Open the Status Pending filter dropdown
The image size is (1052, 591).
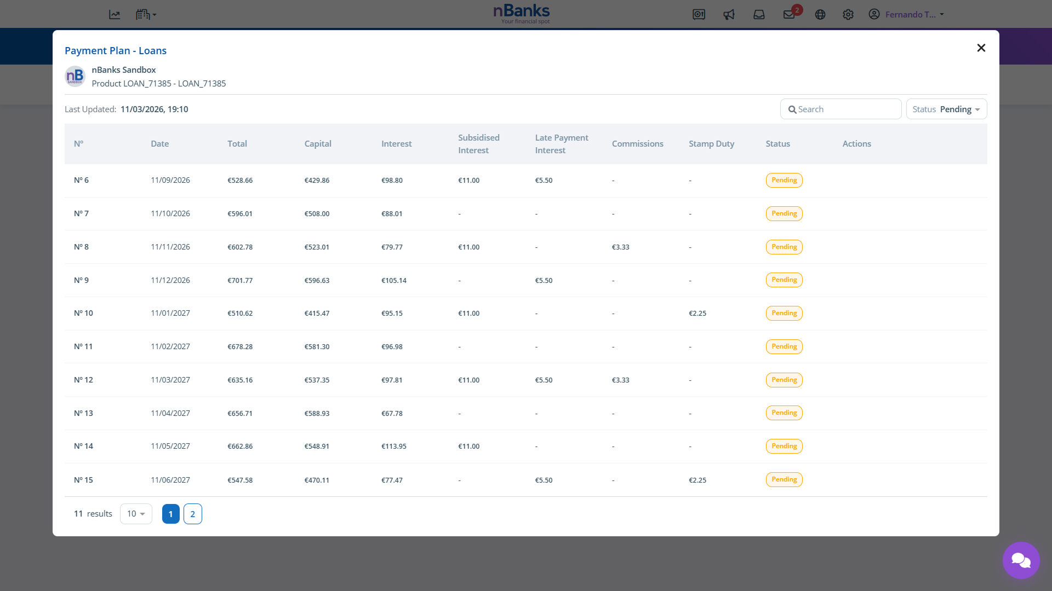946,109
